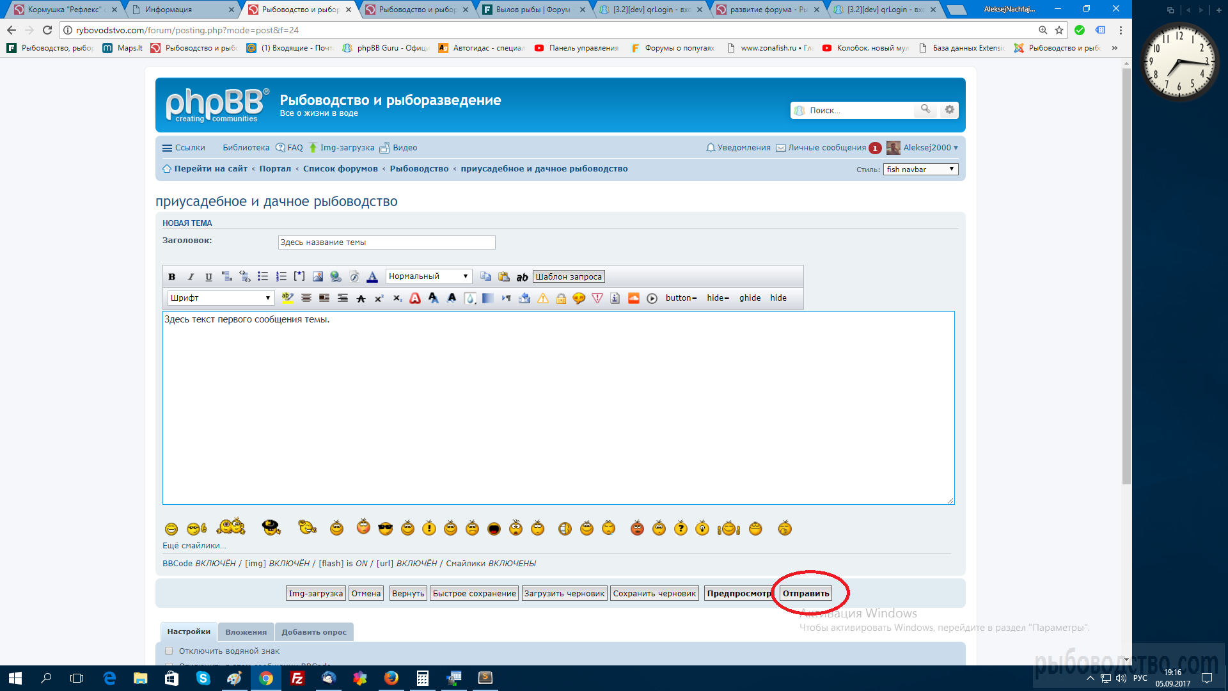Screen dimensions: 1228x691
Task: Switch to the Настройки tab
Action: pos(189,631)
